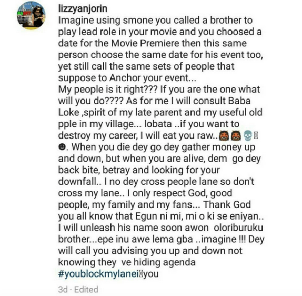Click the black smiley face emoji
This screenshot has width=302, height=296.
(x=62, y=147)
